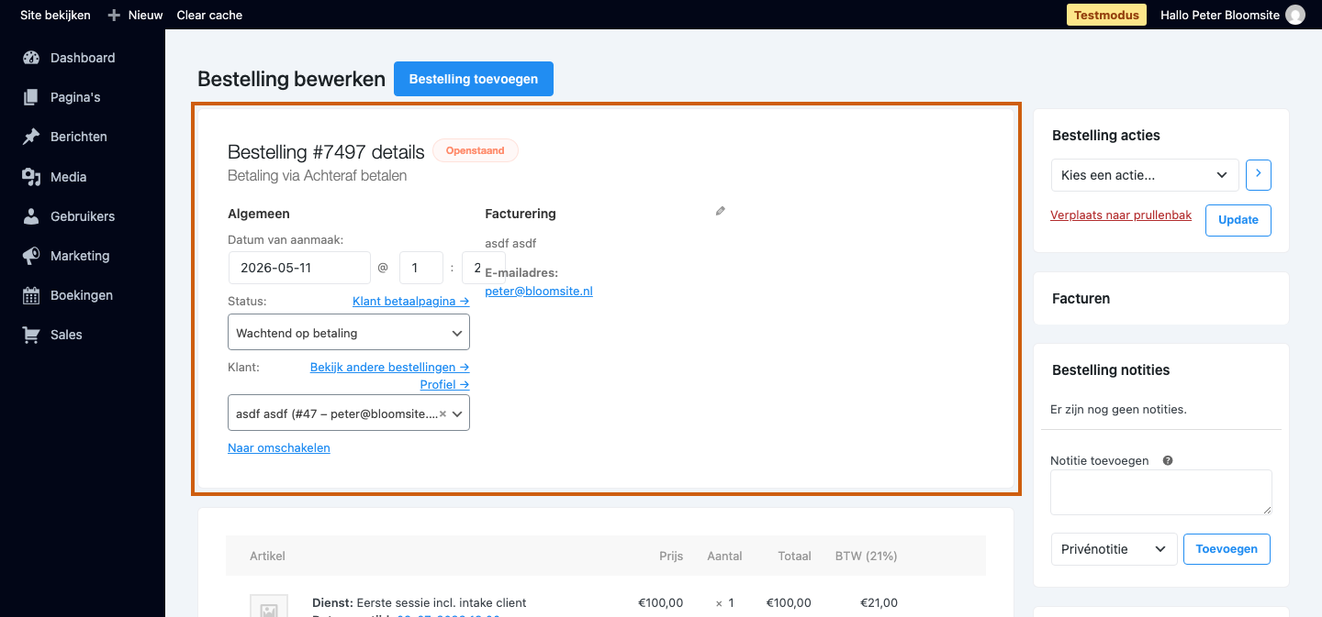This screenshot has height=617, width=1322.
Task: Open Media menu item
Action: [69, 177]
